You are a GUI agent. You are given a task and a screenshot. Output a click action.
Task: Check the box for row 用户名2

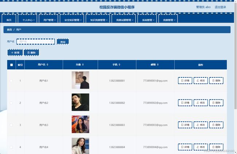[x=11, y=103]
